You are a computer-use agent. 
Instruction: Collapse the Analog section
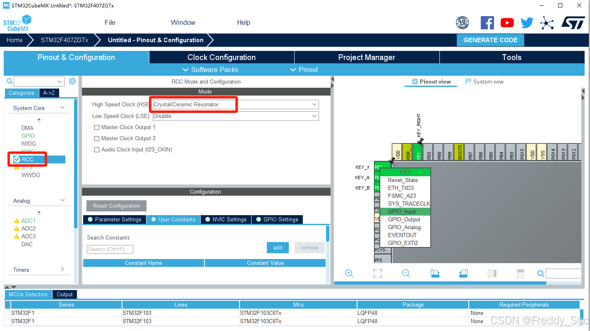tap(62, 200)
